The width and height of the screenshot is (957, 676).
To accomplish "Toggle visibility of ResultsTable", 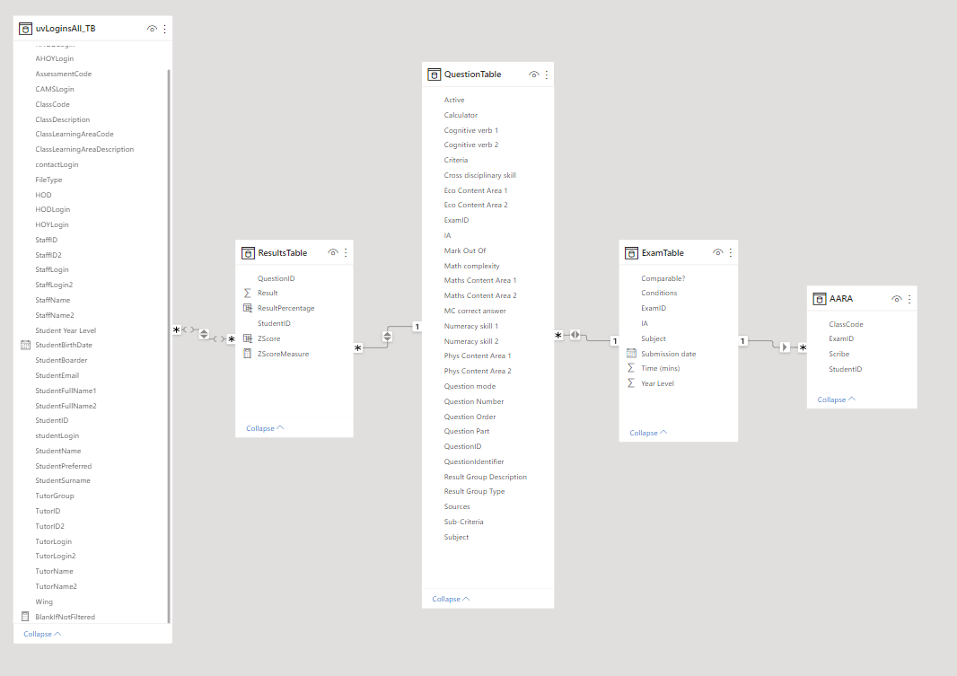I will [333, 252].
